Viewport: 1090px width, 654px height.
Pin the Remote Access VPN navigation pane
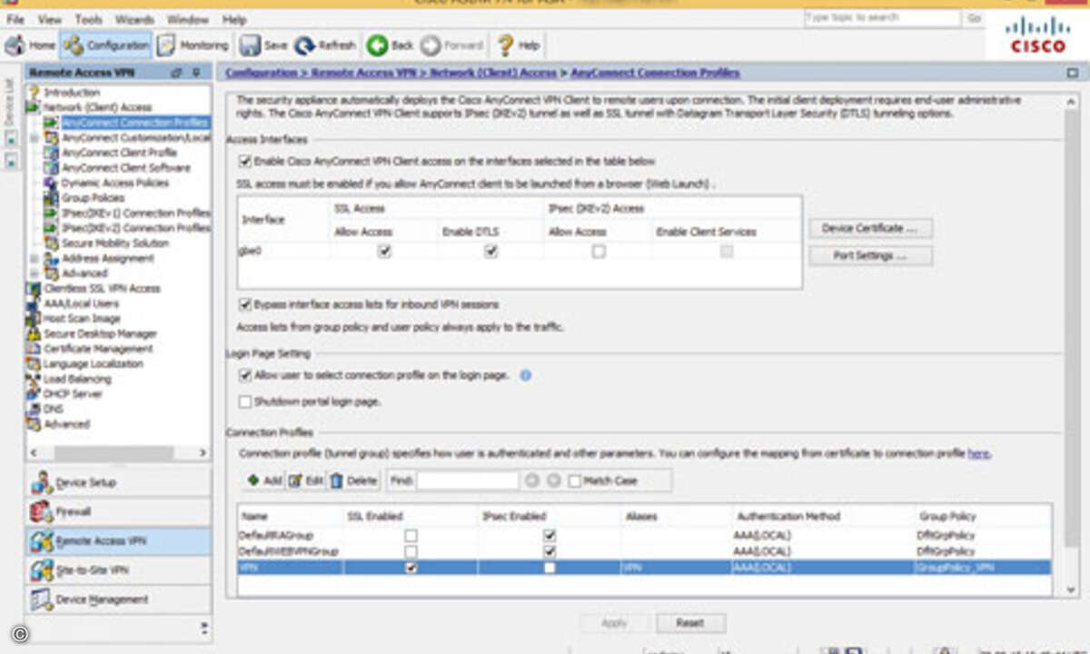(x=195, y=72)
